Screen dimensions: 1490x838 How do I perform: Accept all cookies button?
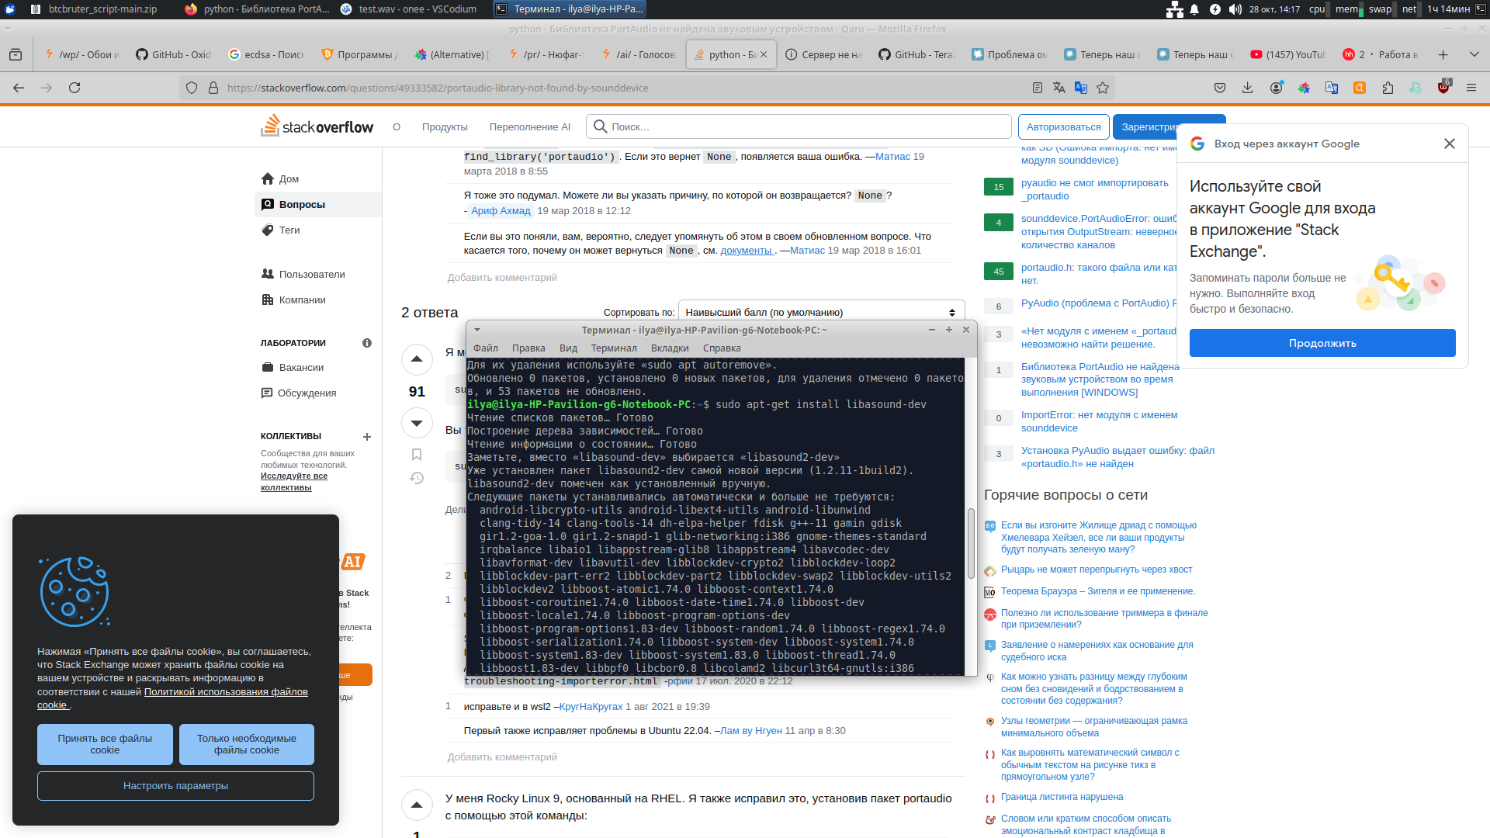pos(105,744)
